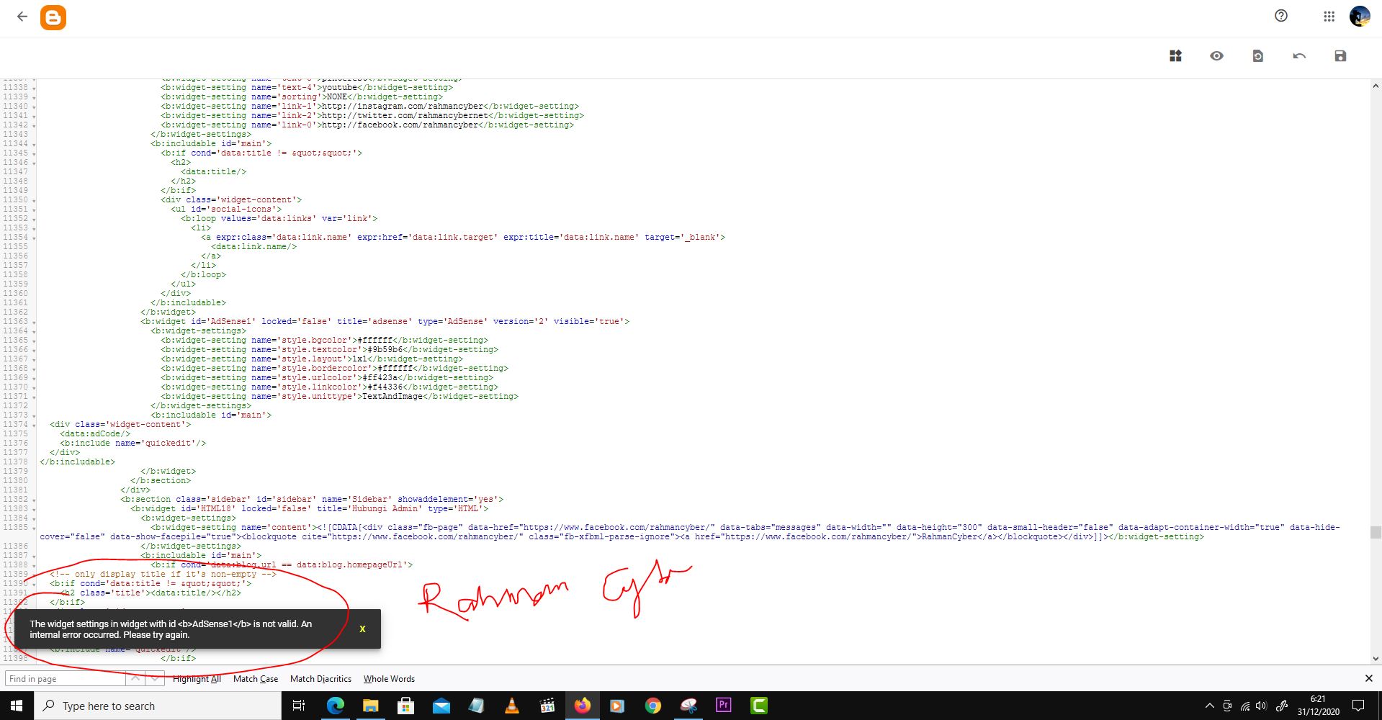The height and width of the screenshot is (720, 1382).
Task: Save the theme using the floppy disk icon
Action: (1340, 55)
